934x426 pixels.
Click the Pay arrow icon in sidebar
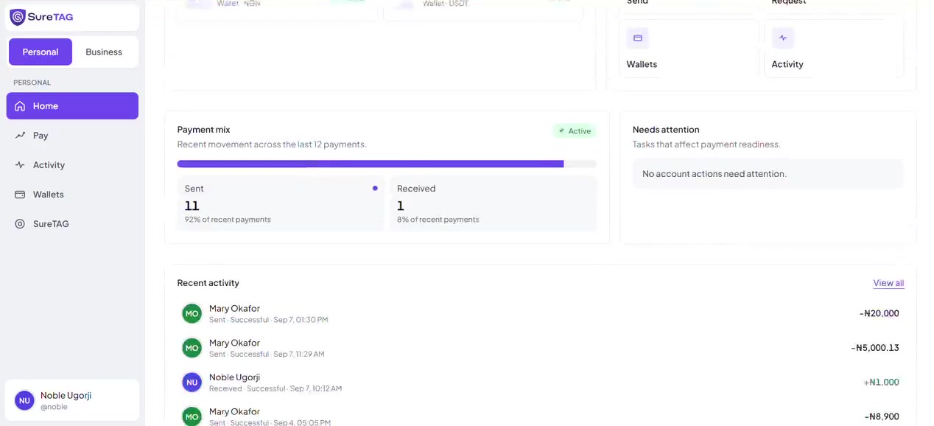tap(20, 136)
